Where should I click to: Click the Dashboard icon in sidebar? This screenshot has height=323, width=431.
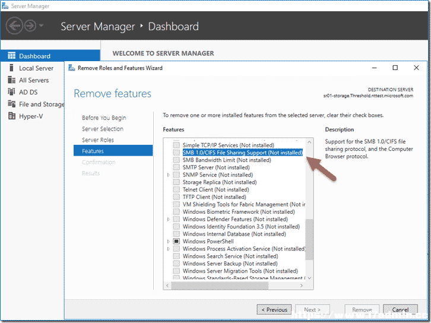[11, 56]
